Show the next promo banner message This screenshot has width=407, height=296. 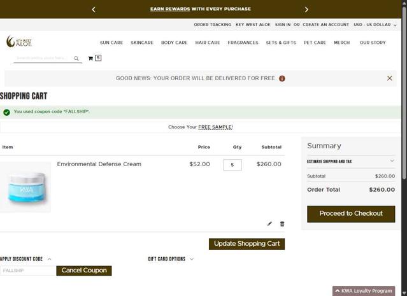click(306, 10)
